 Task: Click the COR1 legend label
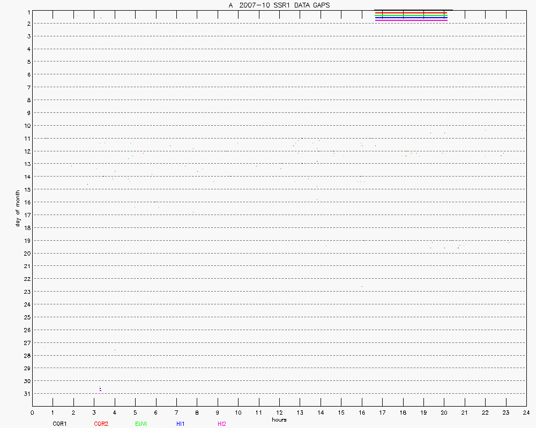(x=59, y=424)
